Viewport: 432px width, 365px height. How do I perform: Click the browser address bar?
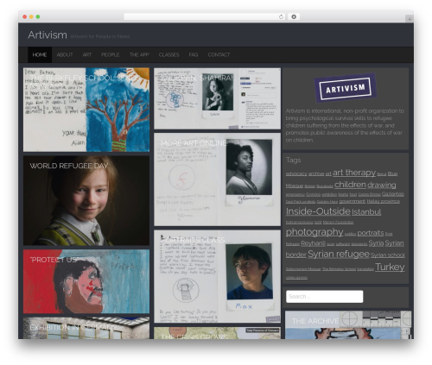[x=204, y=16]
